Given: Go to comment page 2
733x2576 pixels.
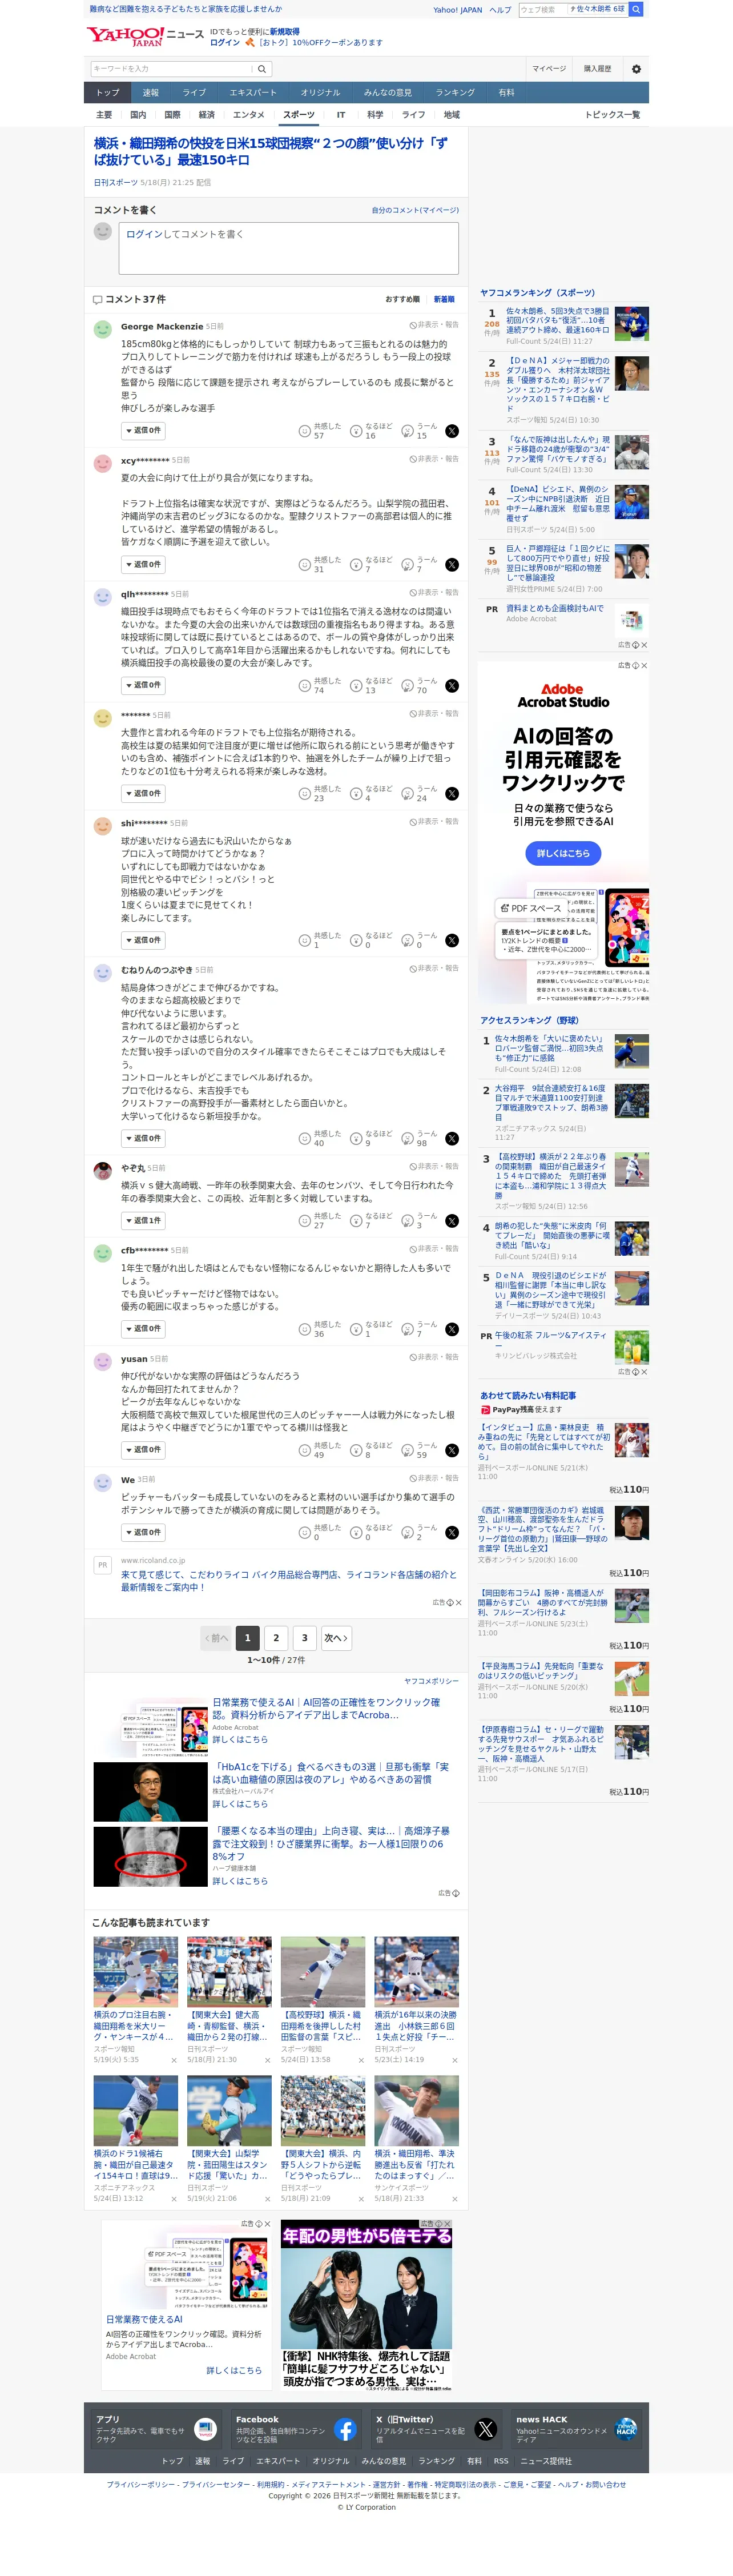Looking at the screenshot, I should click(276, 1638).
